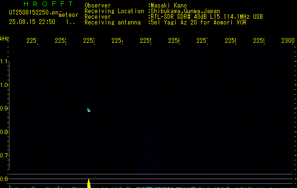Screen dimensions: 297x188
Task: Select the filename UT2508152250.pn
Action: pos(34,13)
